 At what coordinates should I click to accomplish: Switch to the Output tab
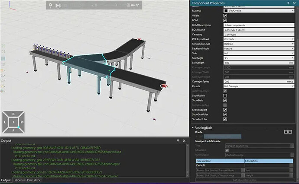point(6,180)
